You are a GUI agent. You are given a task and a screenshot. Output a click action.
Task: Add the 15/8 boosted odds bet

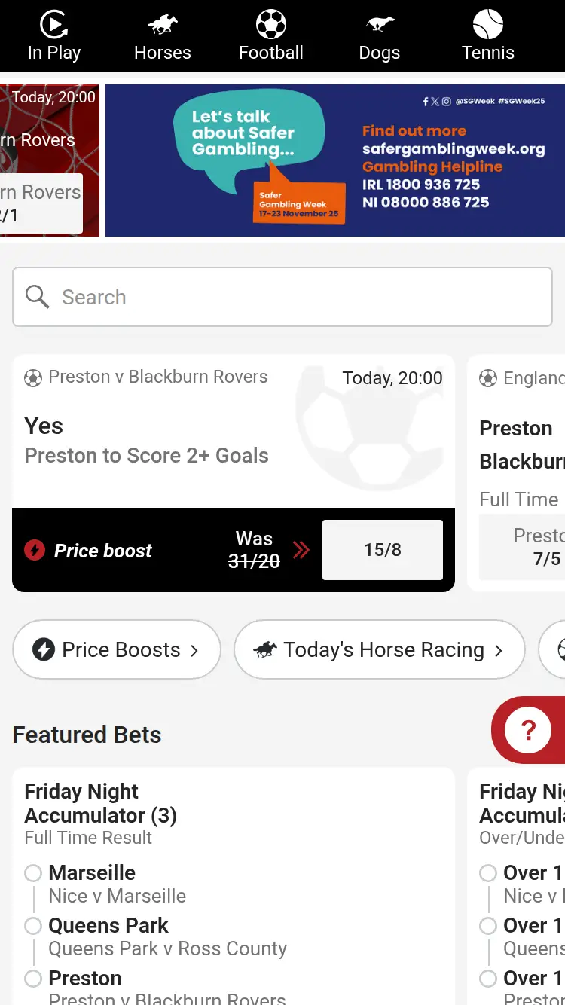click(382, 550)
